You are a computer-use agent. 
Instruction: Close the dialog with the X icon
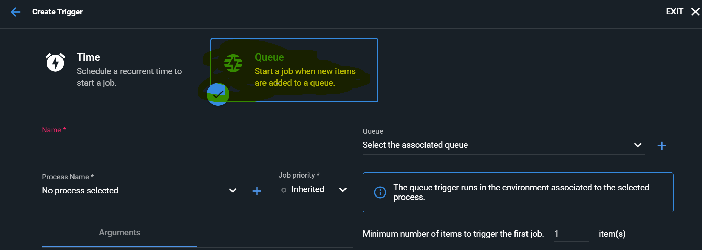tap(695, 11)
